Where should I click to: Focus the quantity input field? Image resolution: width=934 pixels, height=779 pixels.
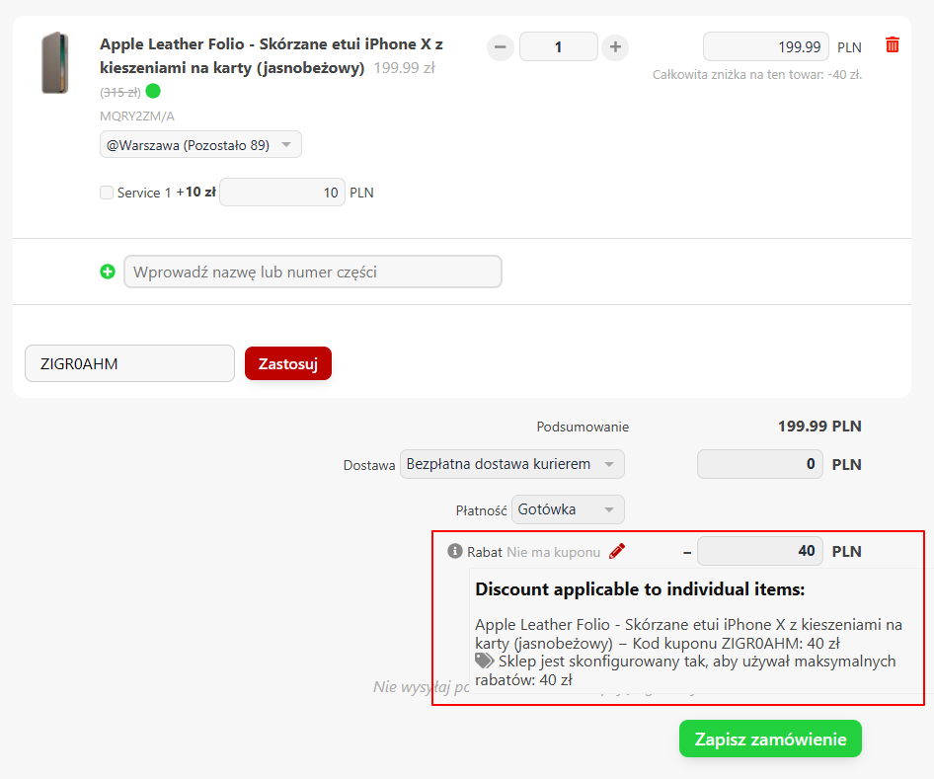(558, 47)
